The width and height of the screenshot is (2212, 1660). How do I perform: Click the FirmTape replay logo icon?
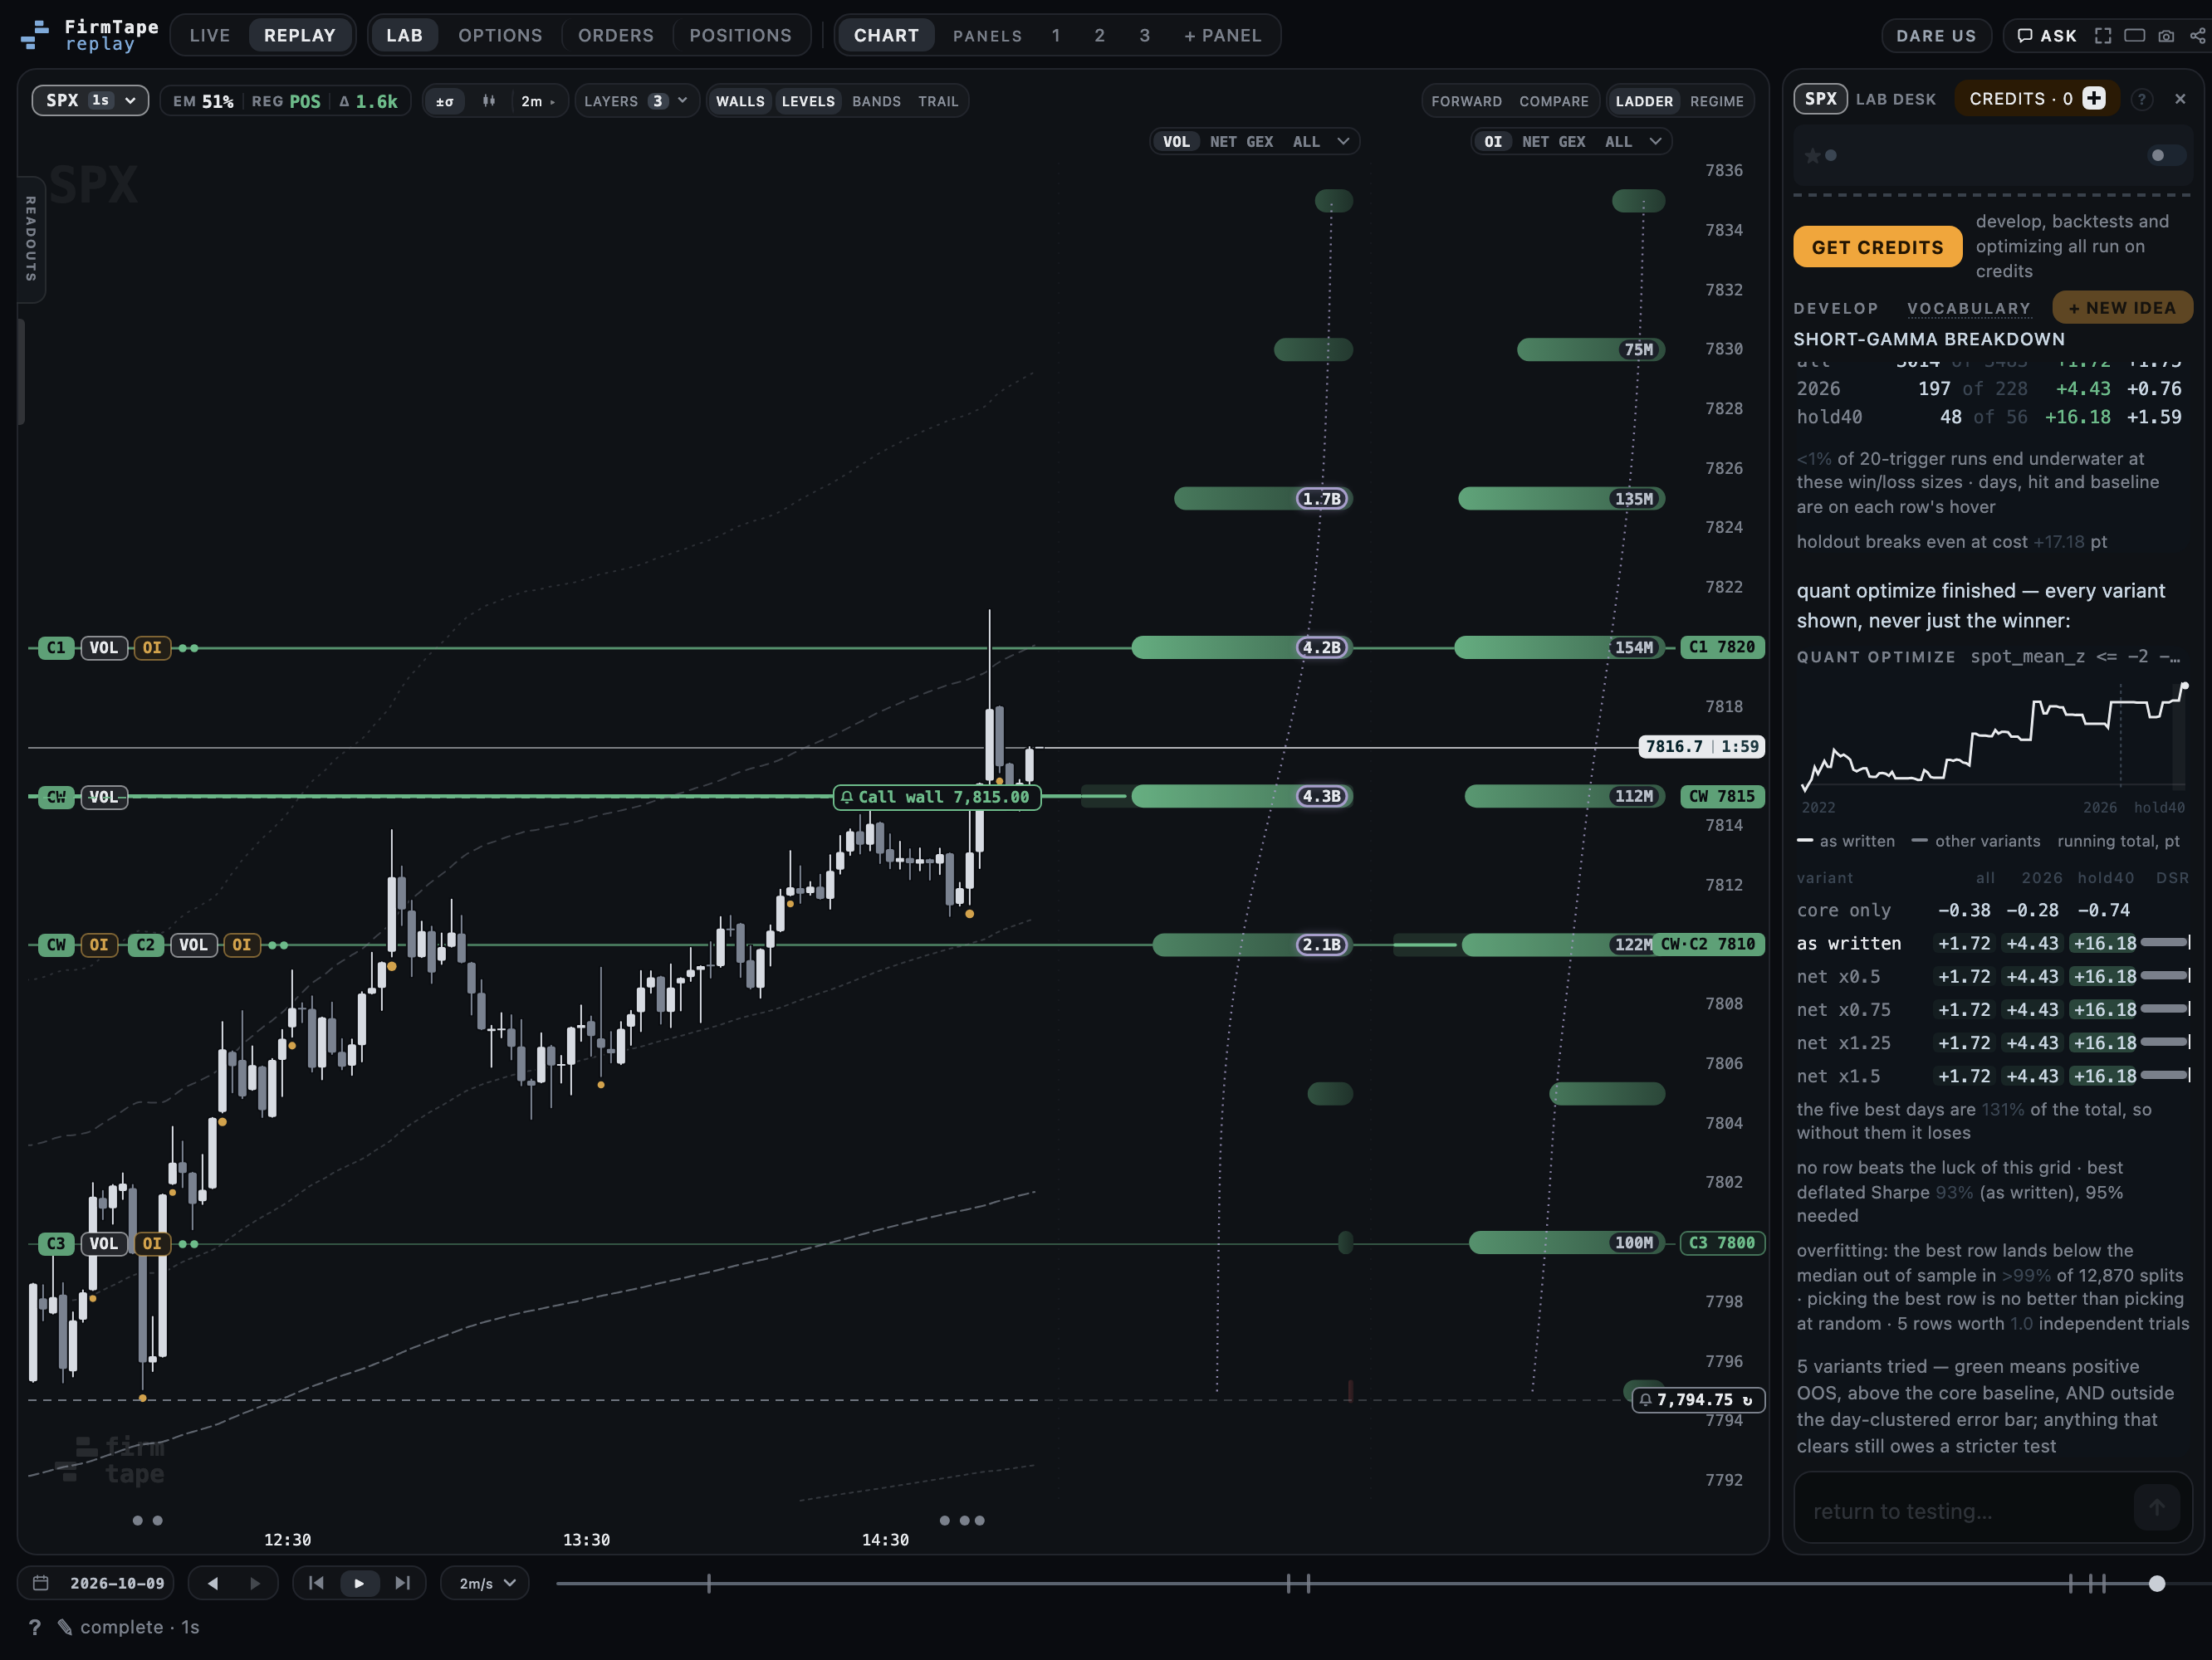(x=35, y=35)
